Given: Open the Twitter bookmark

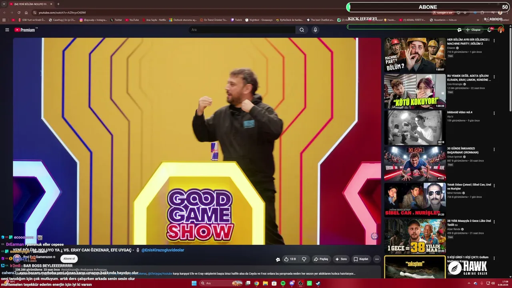Looking at the screenshot, I should point(116,20).
